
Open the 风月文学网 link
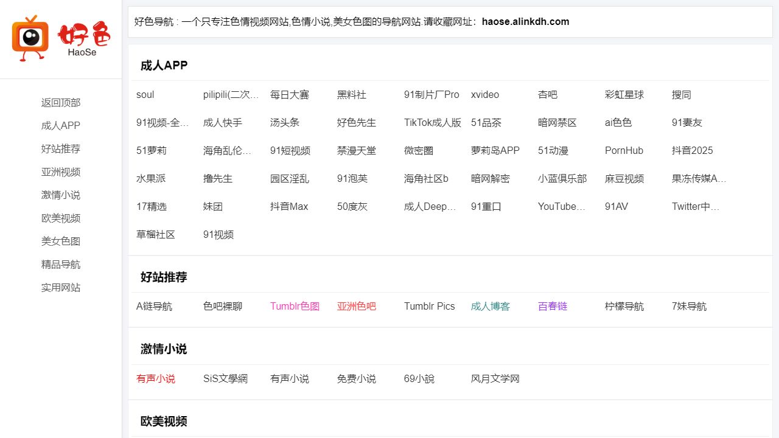pos(495,379)
